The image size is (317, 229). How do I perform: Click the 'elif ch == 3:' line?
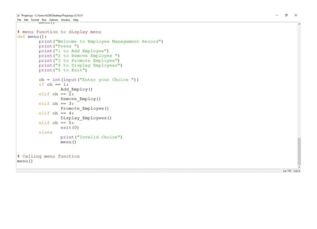(56, 104)
